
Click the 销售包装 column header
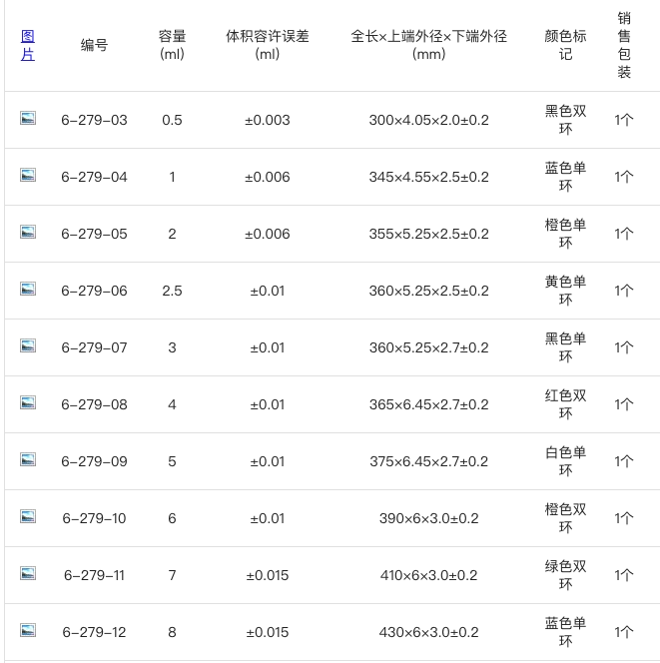click(624, 45)
